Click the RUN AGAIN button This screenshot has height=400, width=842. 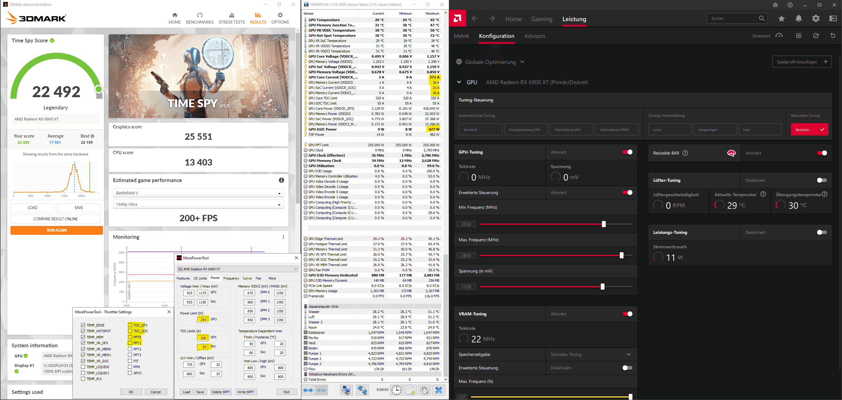(x=56, y=230)
